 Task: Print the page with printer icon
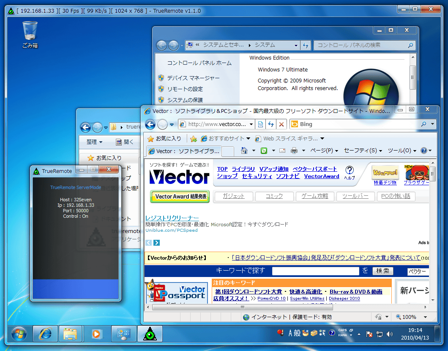(x=294, y=151)
